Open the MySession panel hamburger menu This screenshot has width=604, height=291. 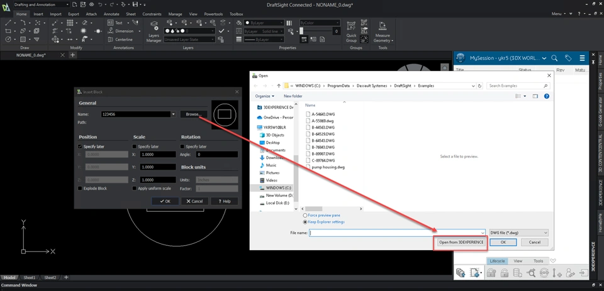coord(583,58)
